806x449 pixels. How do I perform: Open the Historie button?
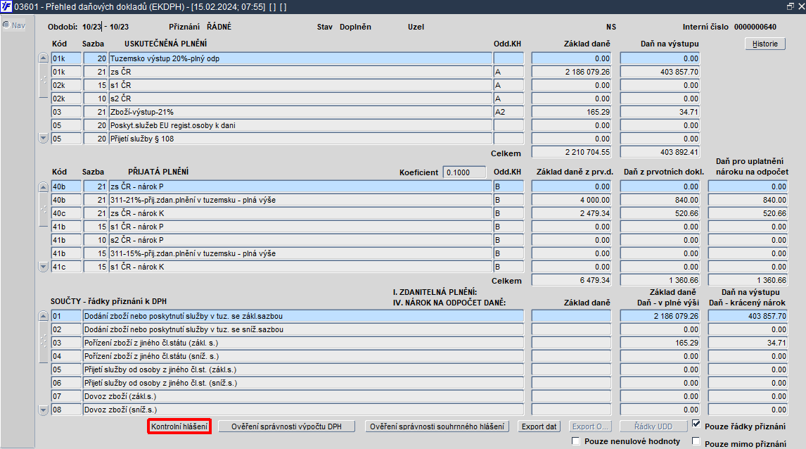click(765, 44)
